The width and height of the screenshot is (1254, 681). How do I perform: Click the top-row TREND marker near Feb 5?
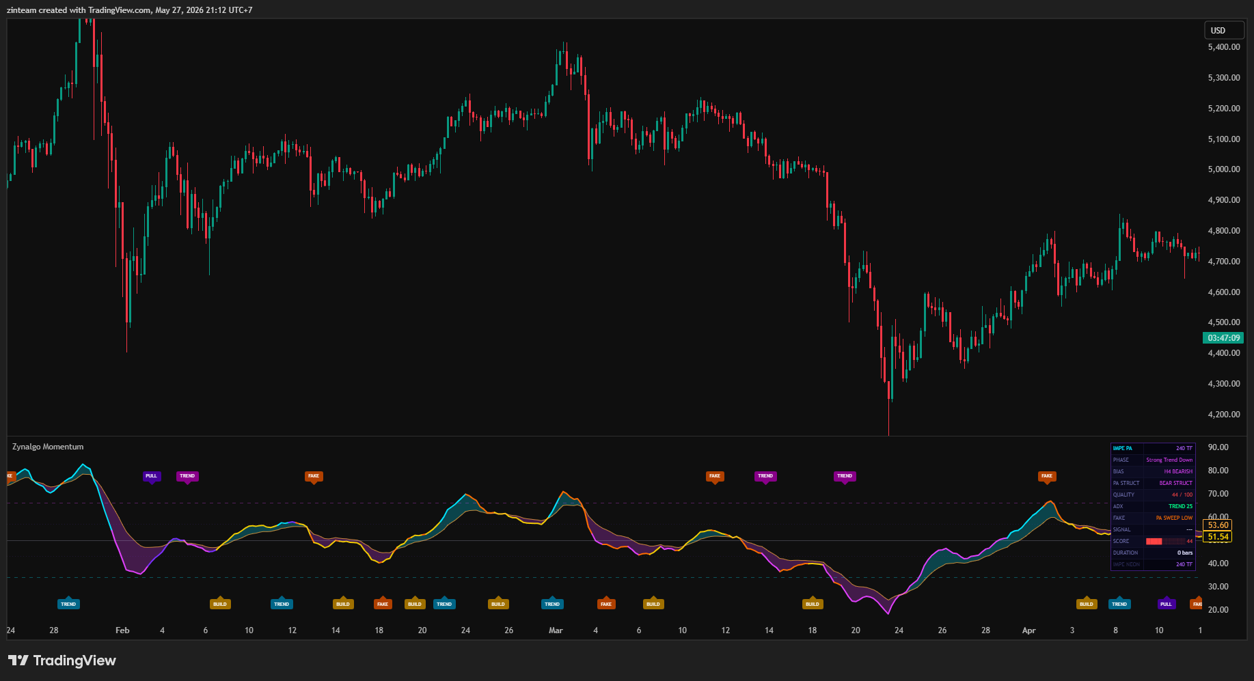187,476
